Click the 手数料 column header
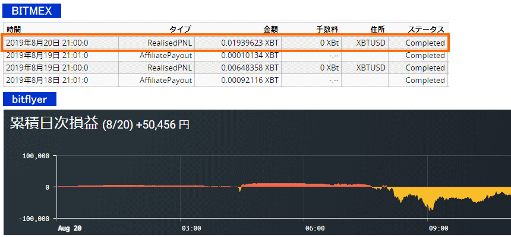 point(327,29)
